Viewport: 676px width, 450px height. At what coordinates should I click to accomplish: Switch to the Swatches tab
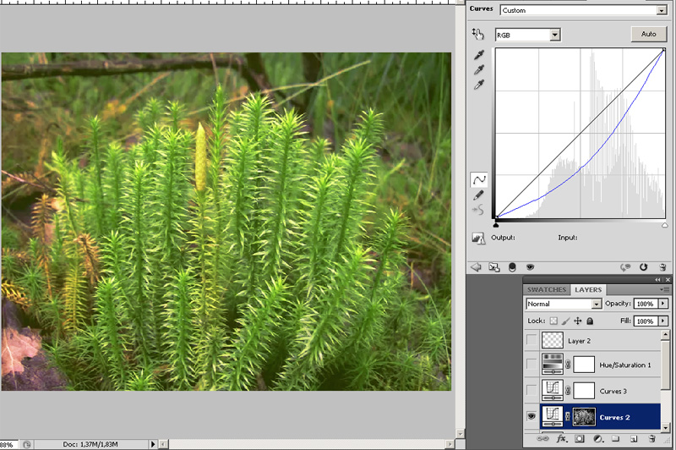coord(546,289)
